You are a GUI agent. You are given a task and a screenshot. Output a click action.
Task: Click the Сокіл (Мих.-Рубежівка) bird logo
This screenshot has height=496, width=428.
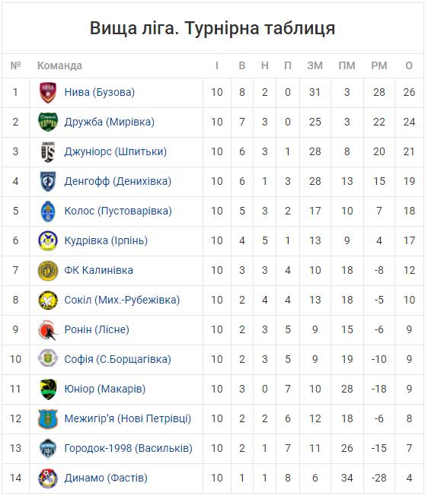click(x=48, y=300)
